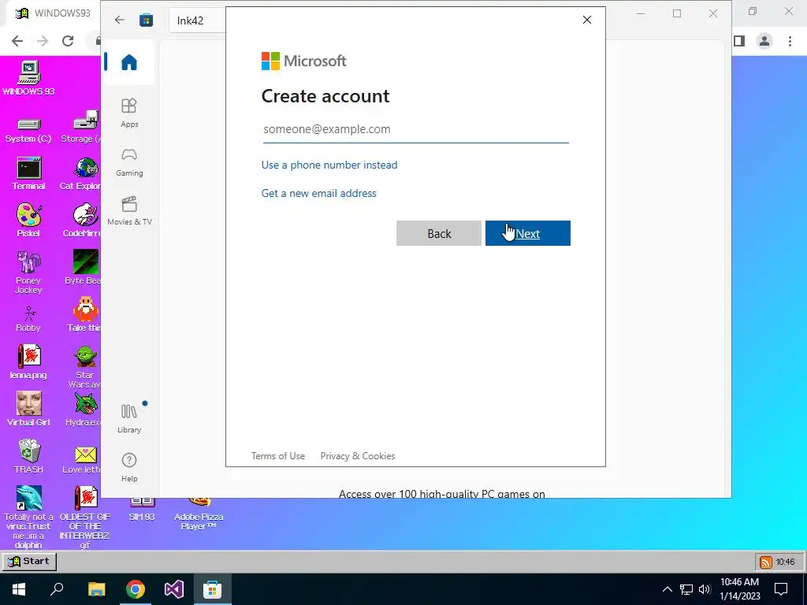Launch the Piskel desktop icon

click(28, 221)
